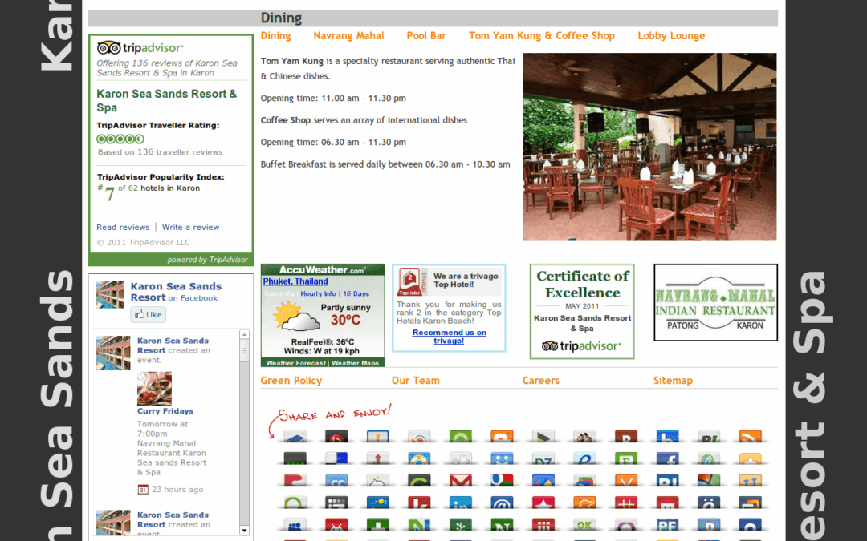Viewport: 867px width, 541px height.
Task: Click the Certificate of Excellence badge
Action: (582, 311)
